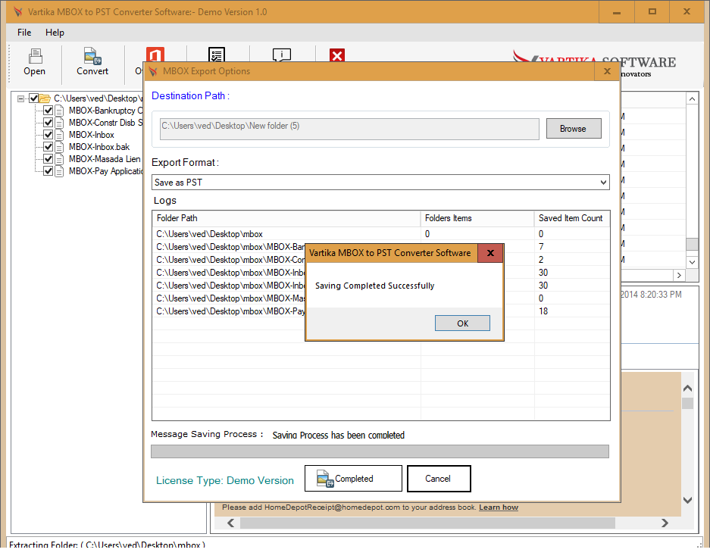Viewport: 710px width, 559px height.
Task: Click the preview pane horizontal scrollbar thumb
Action: (427, 523)
